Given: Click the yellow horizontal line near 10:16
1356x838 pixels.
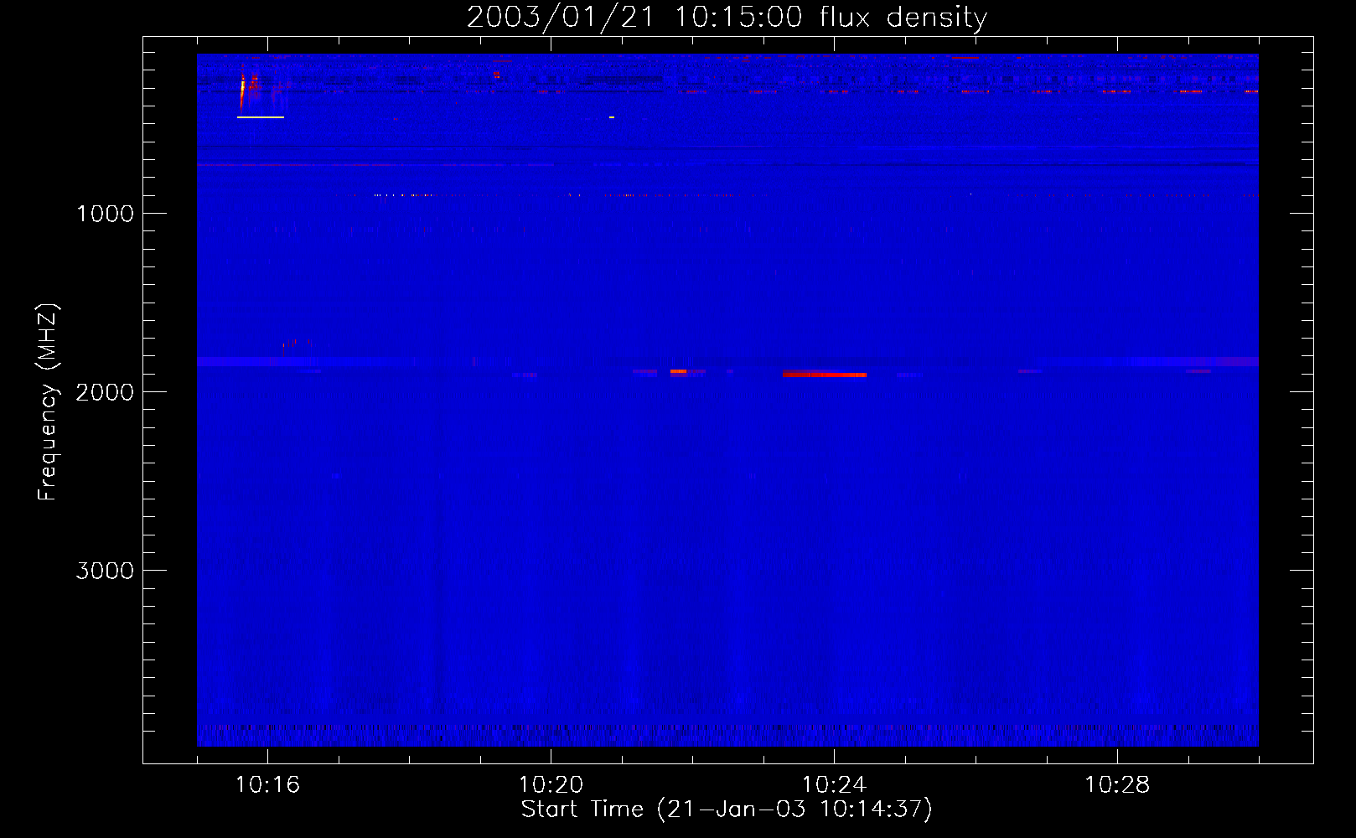Looking at the screenshot, I should 261,117.
